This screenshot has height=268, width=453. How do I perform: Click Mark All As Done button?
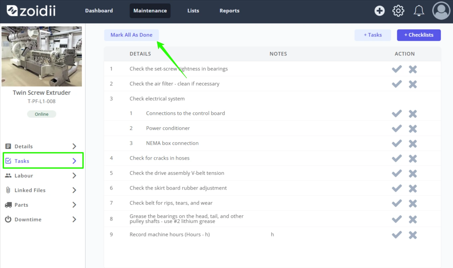point(132,35)
